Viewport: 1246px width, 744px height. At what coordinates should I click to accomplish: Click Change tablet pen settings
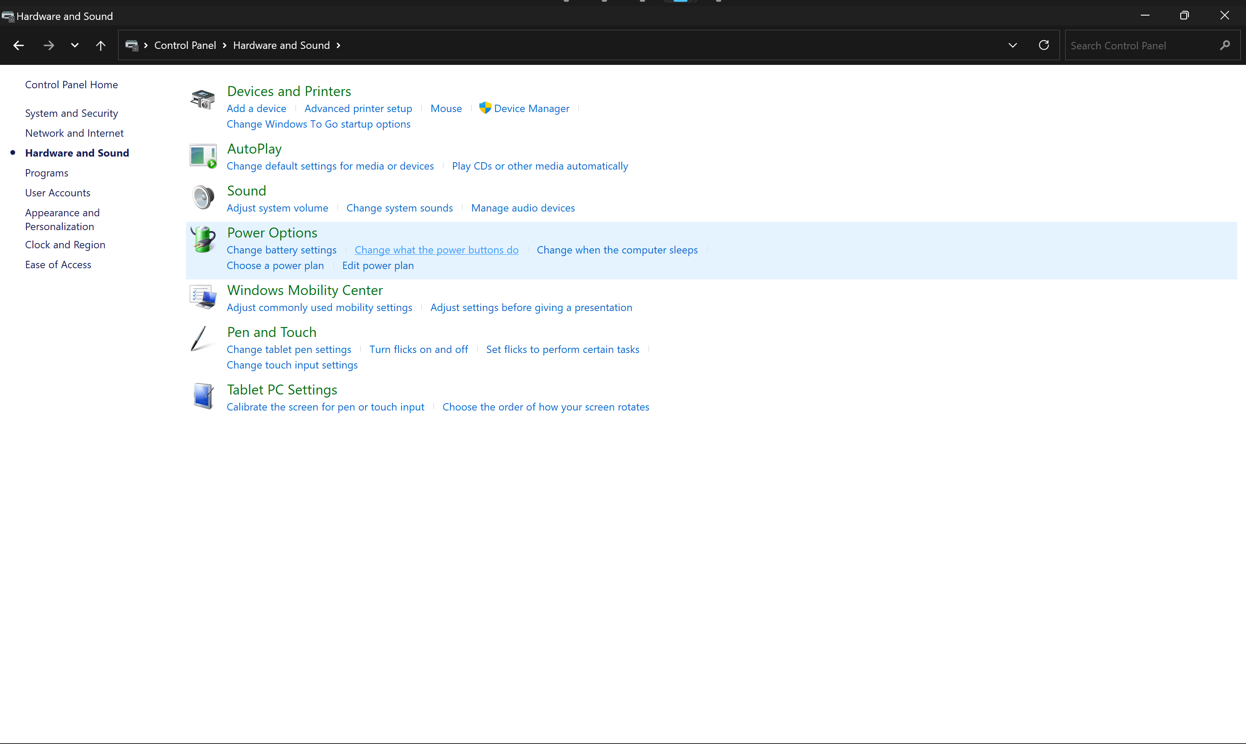coord(288,350)
